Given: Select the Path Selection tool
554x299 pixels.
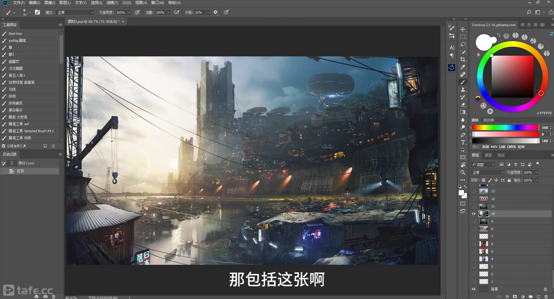Looking at the screenshot, I should [463, 150].
